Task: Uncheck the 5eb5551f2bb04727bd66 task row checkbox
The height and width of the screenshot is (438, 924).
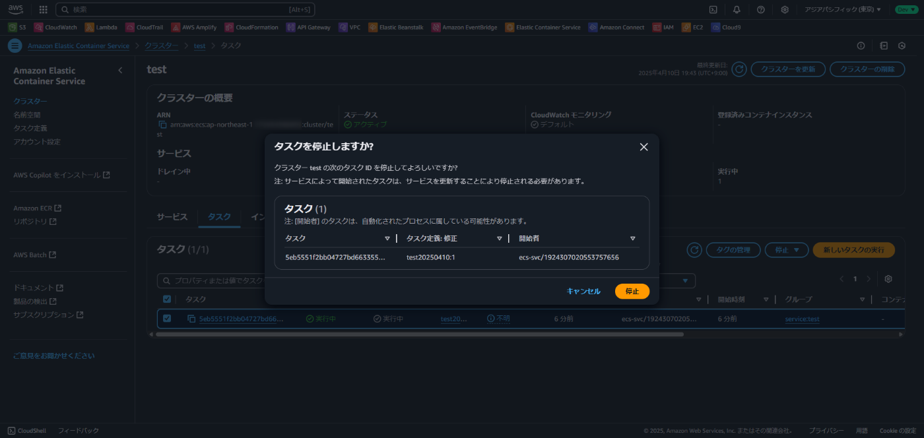Action: 167,319
